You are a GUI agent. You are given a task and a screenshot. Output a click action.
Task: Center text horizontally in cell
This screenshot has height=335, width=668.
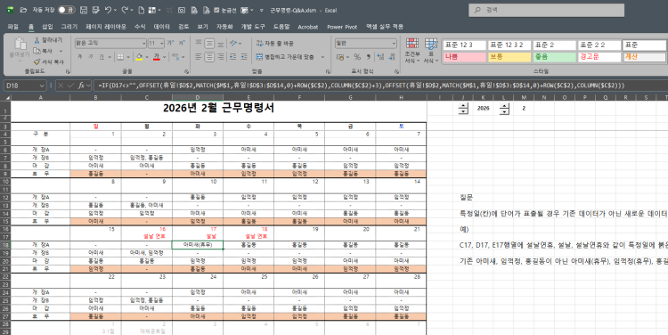209,57
